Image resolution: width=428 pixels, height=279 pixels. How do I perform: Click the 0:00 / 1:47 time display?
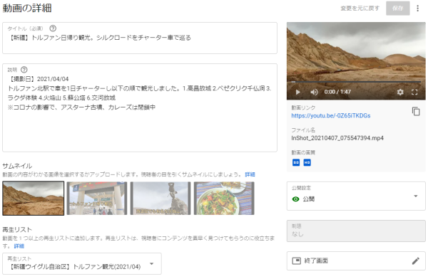pyautogui.click(x=337, y=92)
